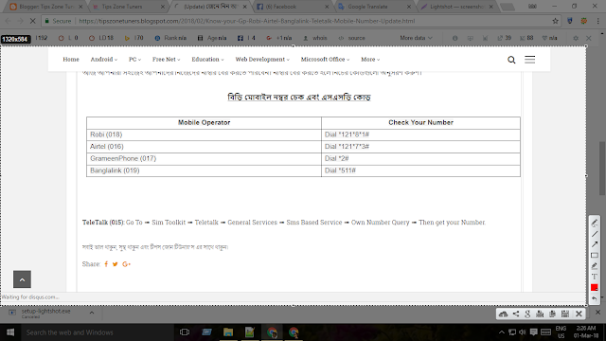Image resolution: width=606 pixels, height=341 pixels.
Task: Open File Explorer from taskbar
Action: point(228,332)
